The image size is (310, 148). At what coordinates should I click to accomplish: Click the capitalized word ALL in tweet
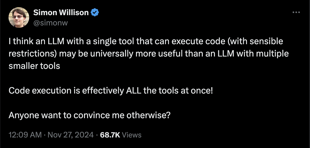(134, 91)
